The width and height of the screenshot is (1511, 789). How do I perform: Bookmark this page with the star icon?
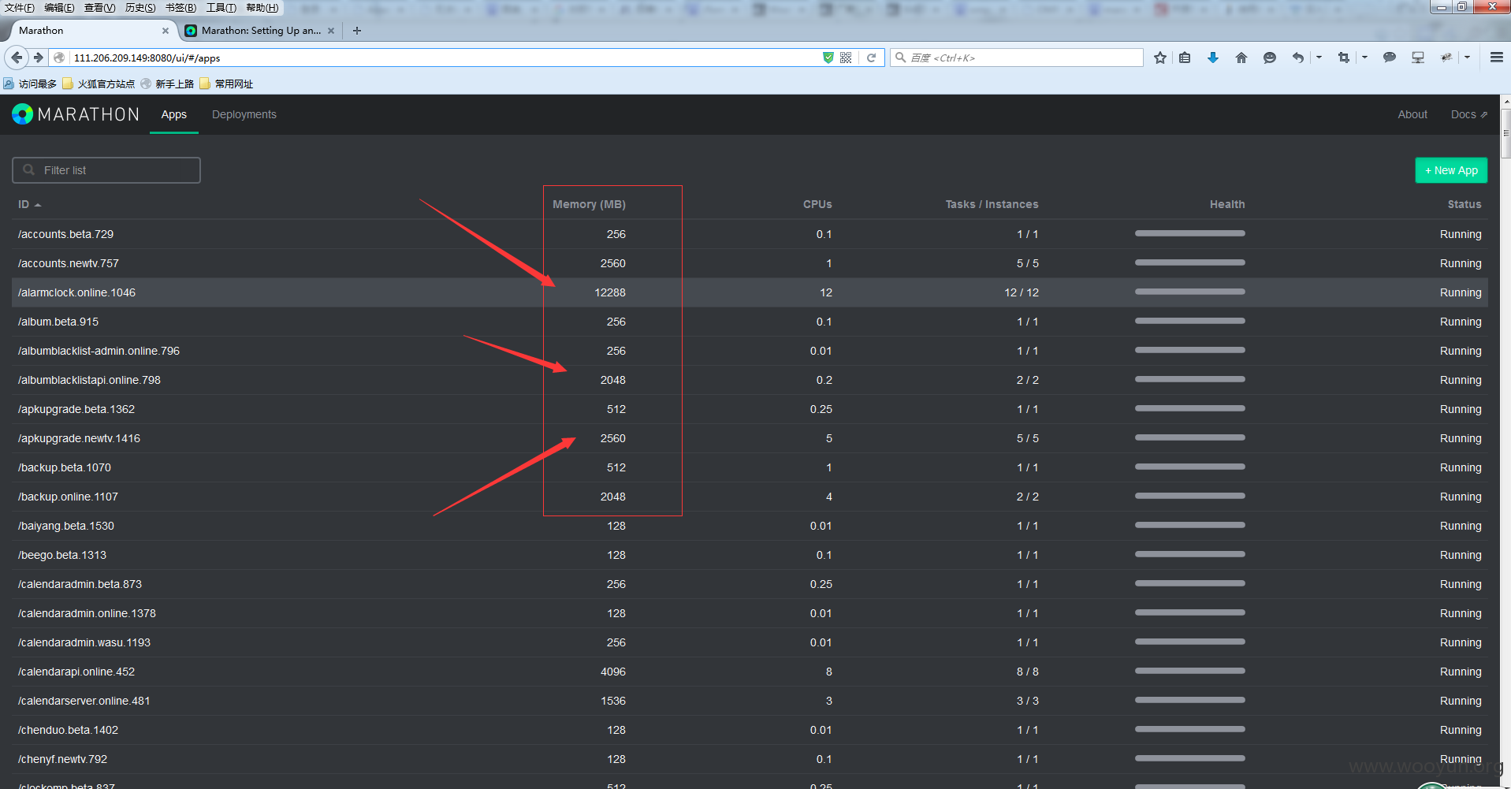[1160, 58]
